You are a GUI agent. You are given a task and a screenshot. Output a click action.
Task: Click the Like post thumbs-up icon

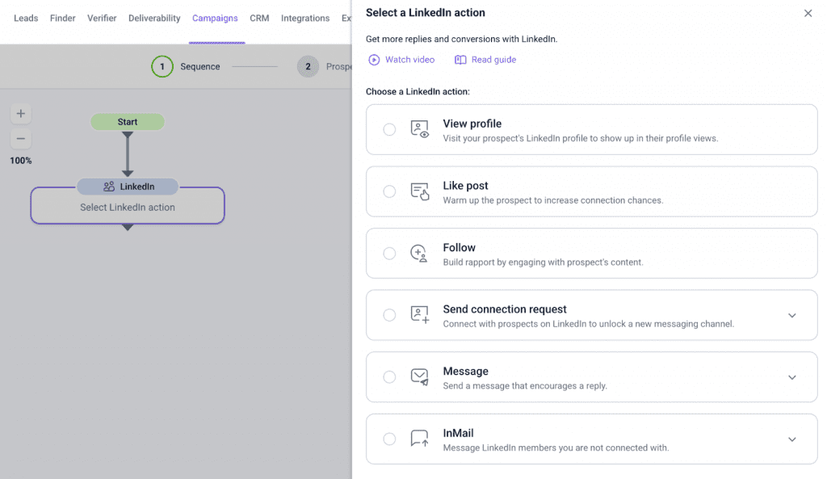click(419, 191)
